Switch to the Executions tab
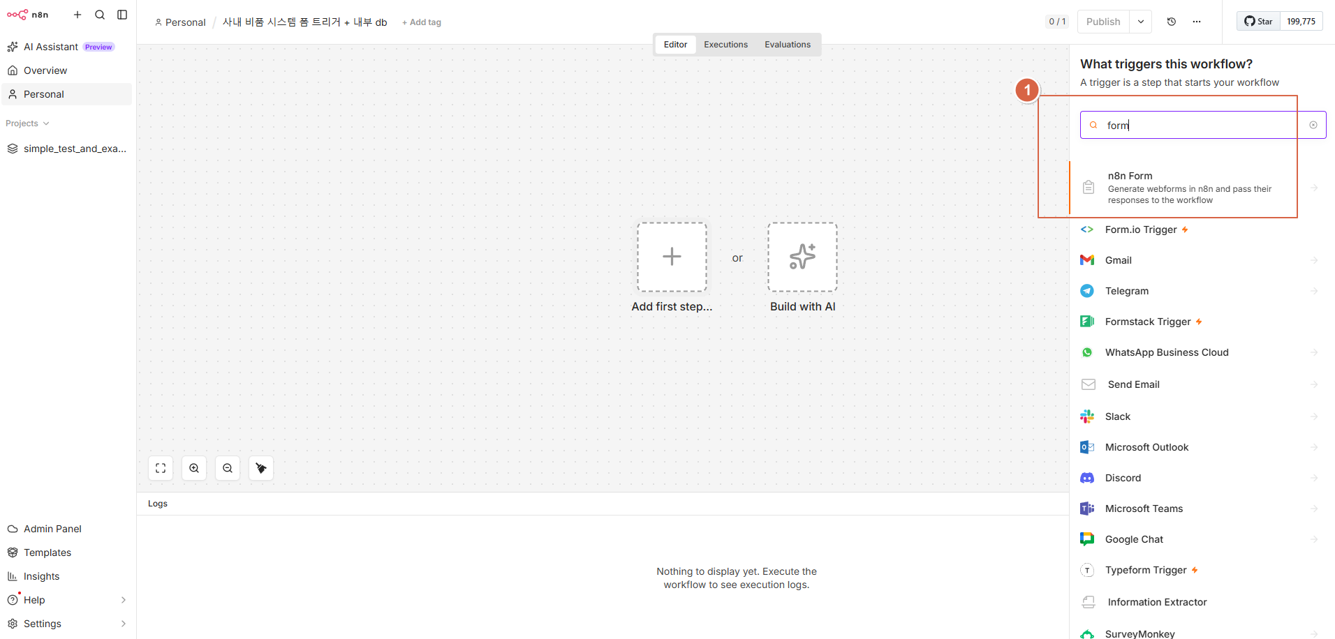The width and height of the screenshot is (1335, 639). coord(725,45)
